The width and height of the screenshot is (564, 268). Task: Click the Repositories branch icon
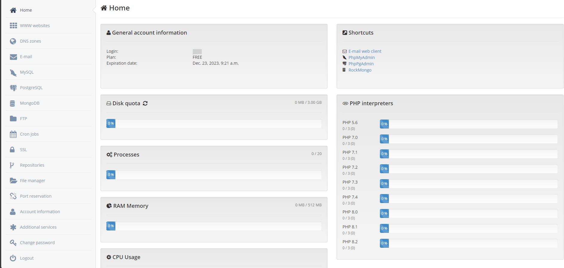click(12, 165)
